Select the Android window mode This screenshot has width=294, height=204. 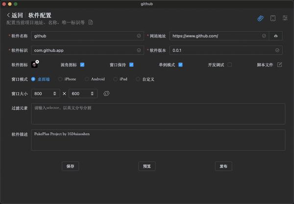pos(87,79)
